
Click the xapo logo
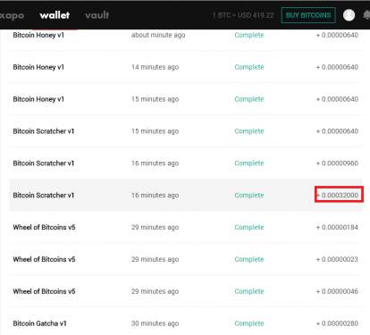12,15
